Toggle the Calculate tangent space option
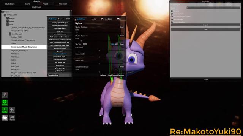Viewport: 243px width, 136px height. click(x=172, y=17)
